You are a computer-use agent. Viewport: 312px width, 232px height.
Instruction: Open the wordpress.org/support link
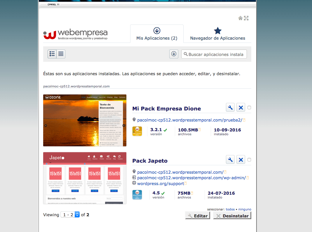point(160,184)
